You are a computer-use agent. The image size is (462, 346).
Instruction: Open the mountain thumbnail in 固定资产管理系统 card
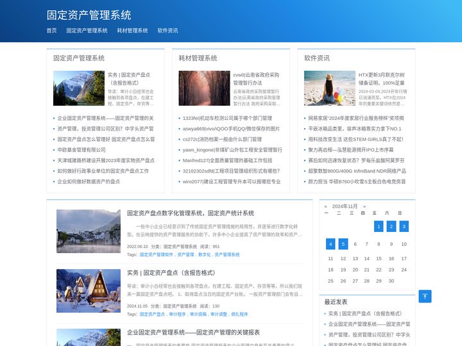(79, 88)
